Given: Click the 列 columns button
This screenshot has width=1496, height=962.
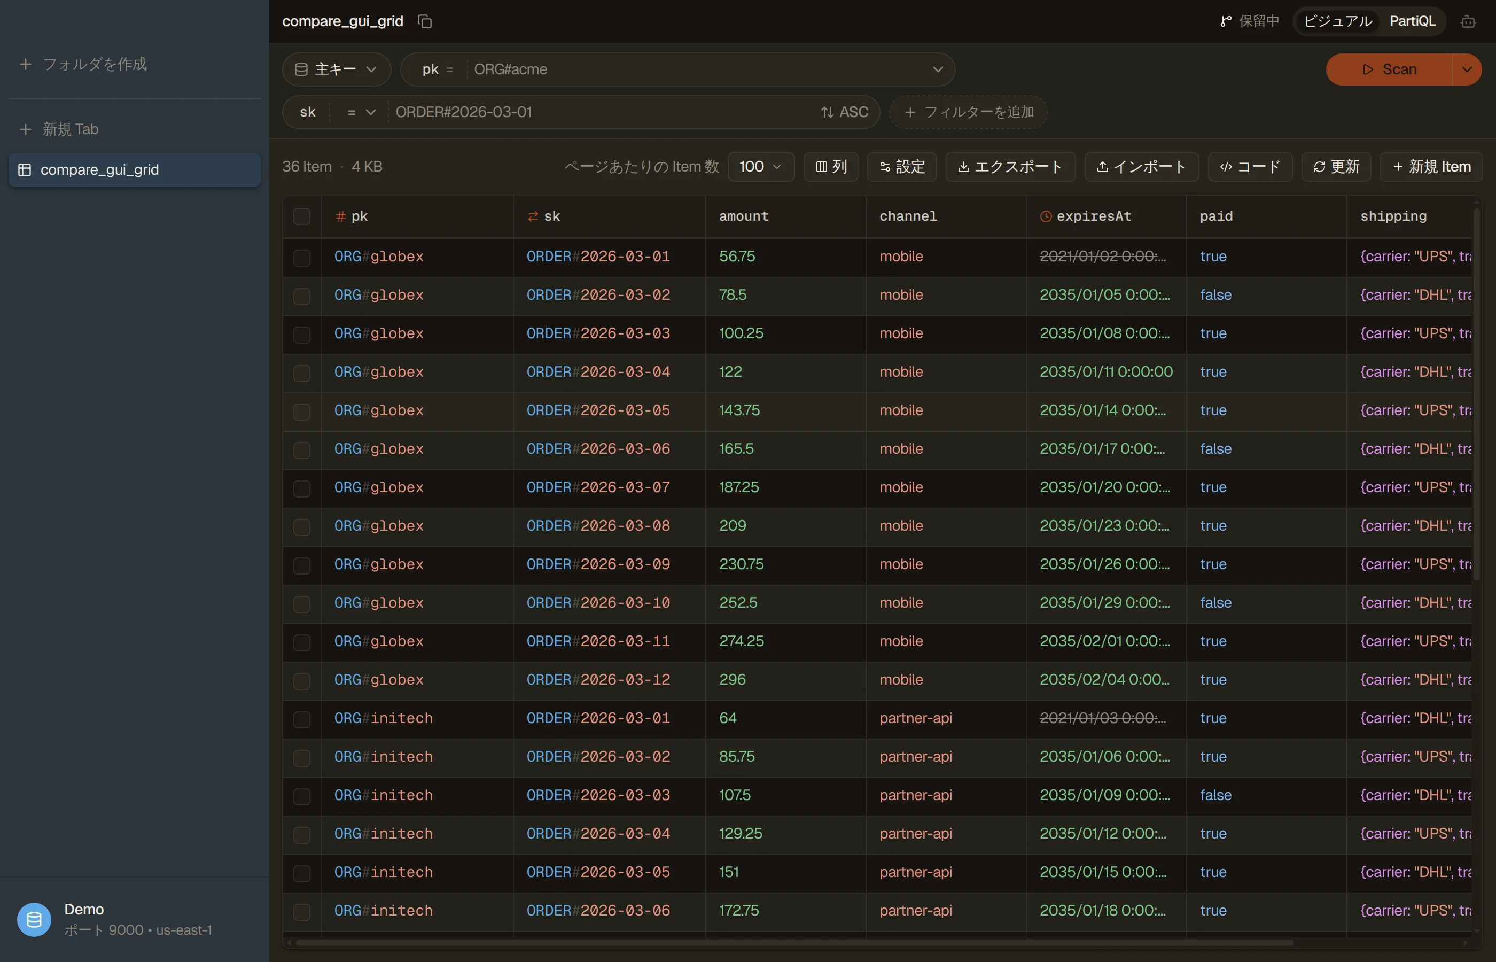Looking at the screenshot, I should pos(830,167).
